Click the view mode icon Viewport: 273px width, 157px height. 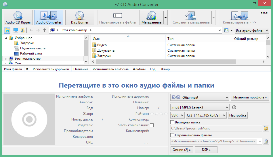tap(226, 30)
